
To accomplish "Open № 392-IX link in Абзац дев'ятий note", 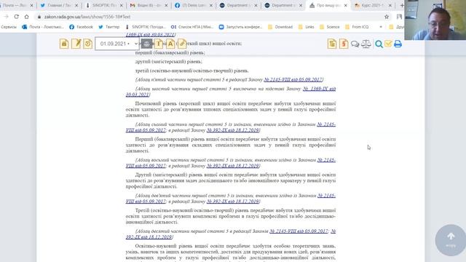I will [x=233, y=202].
